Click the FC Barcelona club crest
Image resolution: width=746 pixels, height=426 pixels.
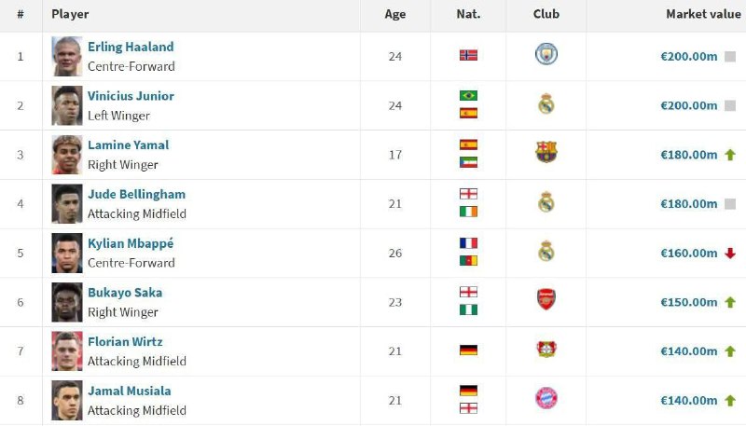(546, 152)
